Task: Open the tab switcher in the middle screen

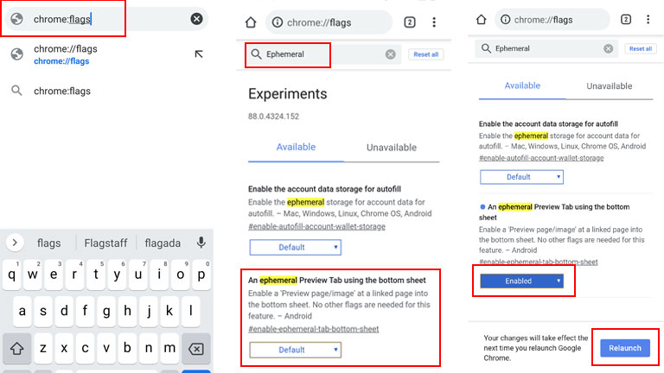Action: click(x=410, y=22)
